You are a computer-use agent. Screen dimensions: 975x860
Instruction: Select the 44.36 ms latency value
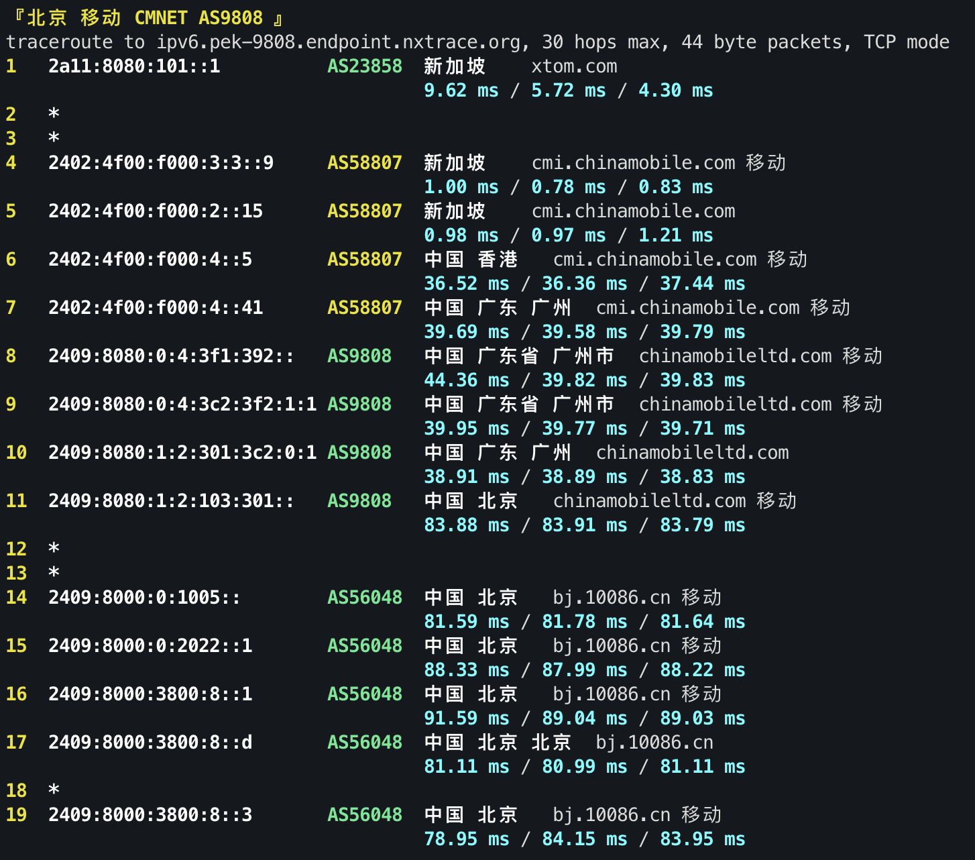click(467, 380)
